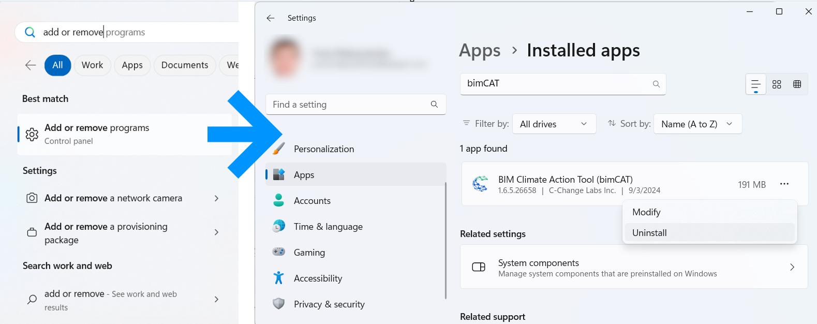The image size is (817, 324).
Task: Go back with the Settings back arrow
Action: pos(271,18)
